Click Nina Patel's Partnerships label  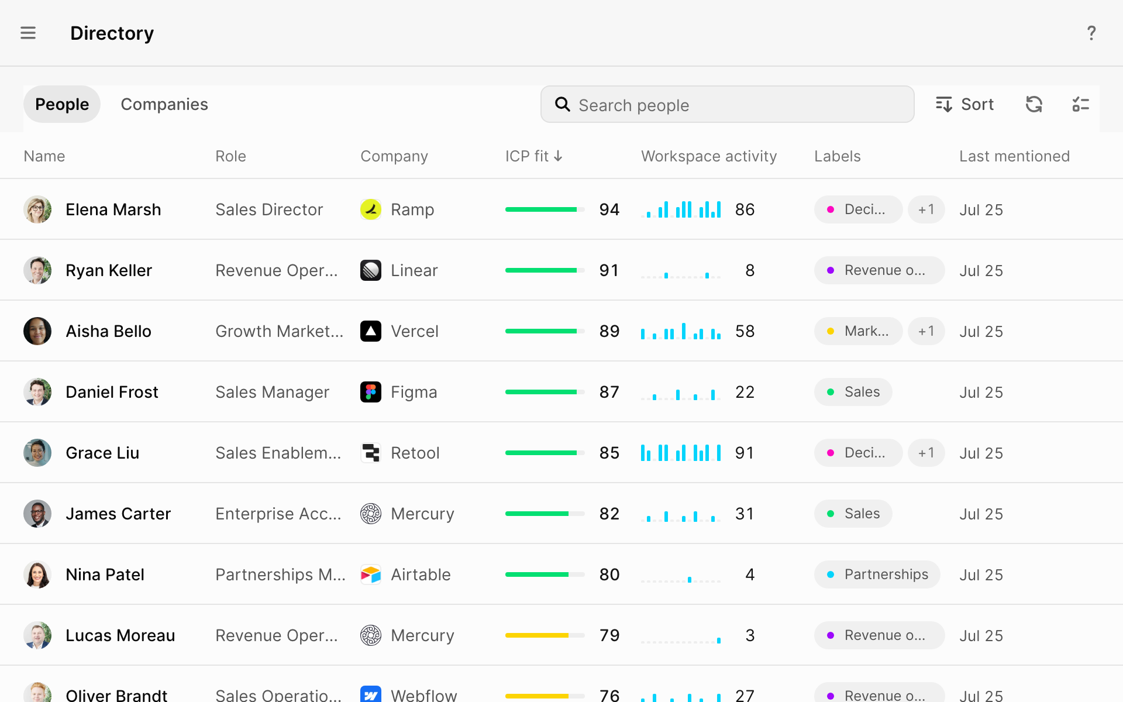[x=877, y=574]
